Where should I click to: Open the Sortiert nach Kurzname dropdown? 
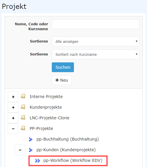click(96, 54)
